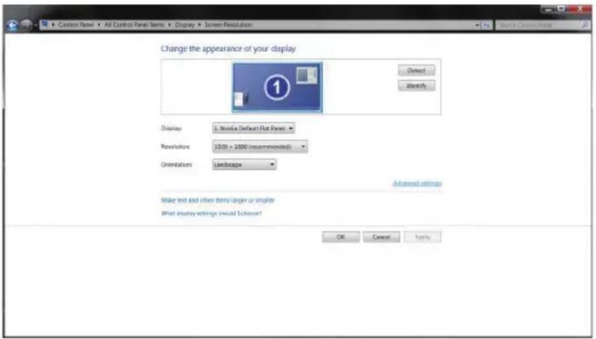Open Make text and other items larger link
The image size is (596, 339).
(x=218, y=200)
